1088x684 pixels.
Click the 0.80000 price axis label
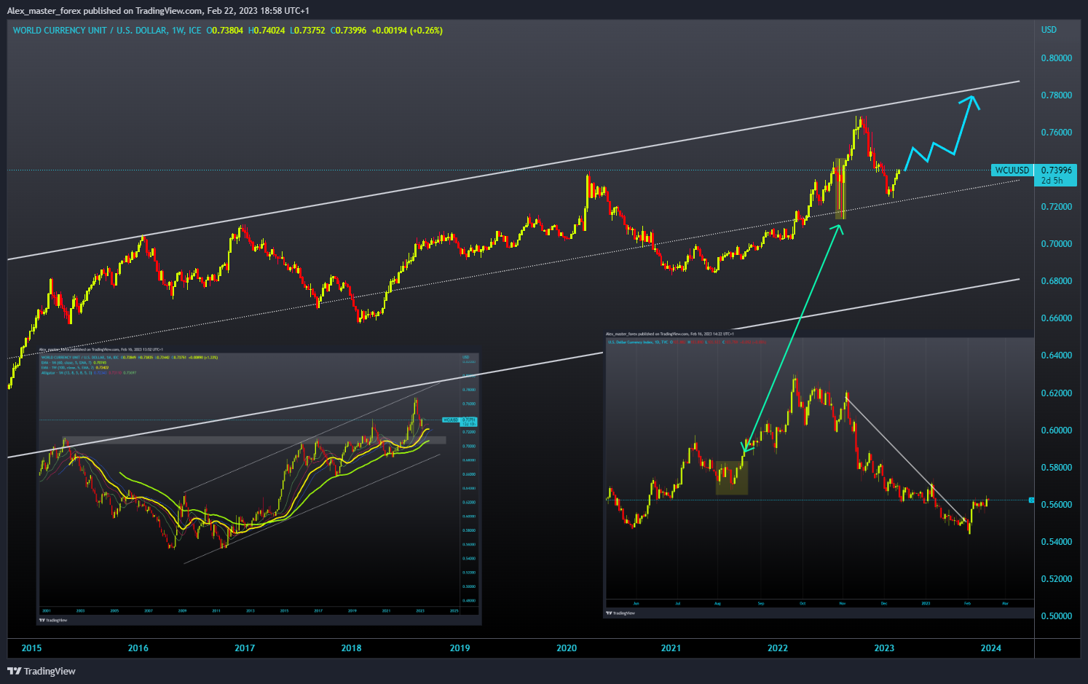coord(1056,58)
